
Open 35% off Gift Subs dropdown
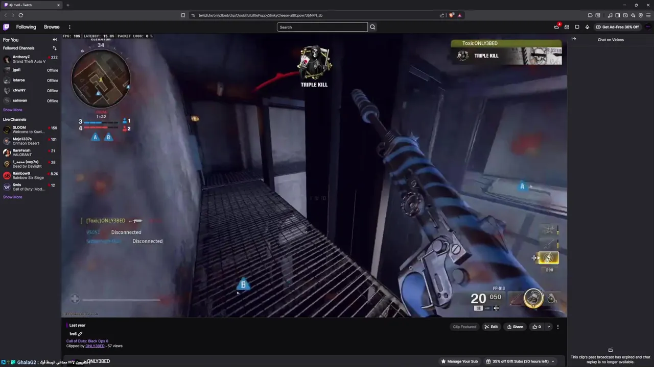click(521, 361)
